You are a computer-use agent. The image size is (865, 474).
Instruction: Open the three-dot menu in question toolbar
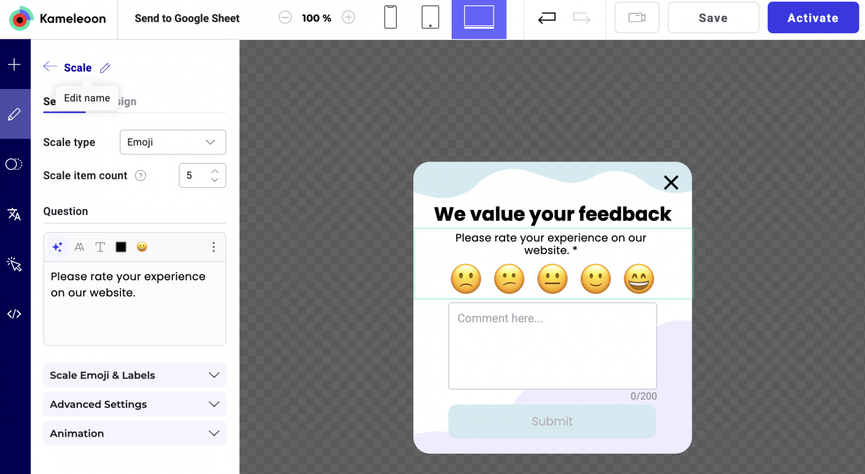click(213, 247)
